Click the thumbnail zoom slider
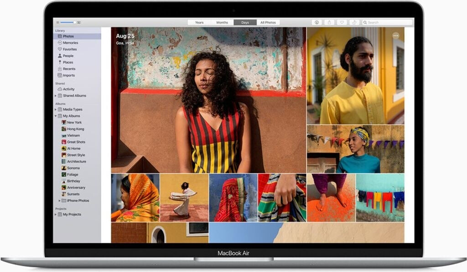467x272 pixels. click(x=67, y=22)
